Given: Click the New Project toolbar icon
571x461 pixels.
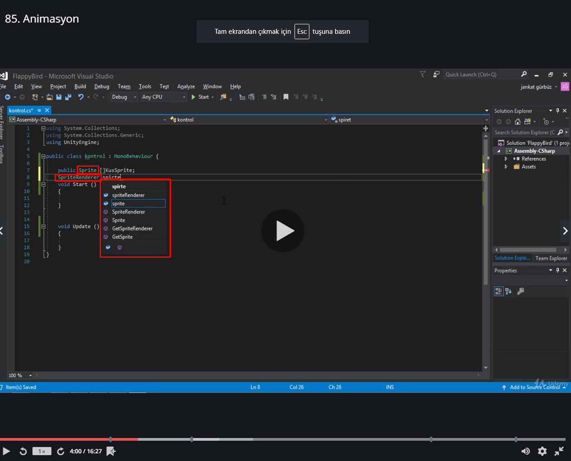Looking at the screenshot, I should (x=35, y=97).
